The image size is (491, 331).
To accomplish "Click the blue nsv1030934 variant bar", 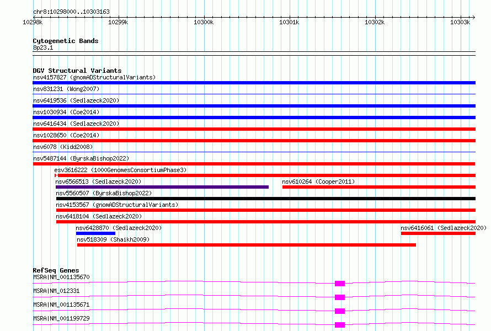I will [254, 118].
